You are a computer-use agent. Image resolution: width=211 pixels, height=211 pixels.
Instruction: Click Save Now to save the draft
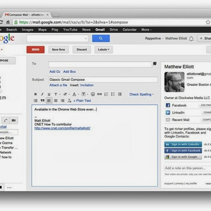[x=59, y=50]
